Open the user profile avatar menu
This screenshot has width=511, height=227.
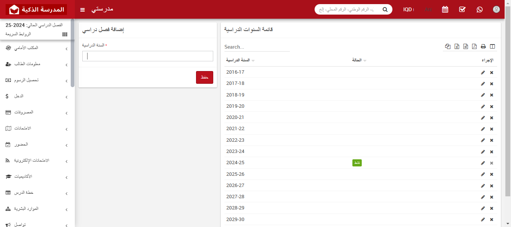(x=496, y=9)
